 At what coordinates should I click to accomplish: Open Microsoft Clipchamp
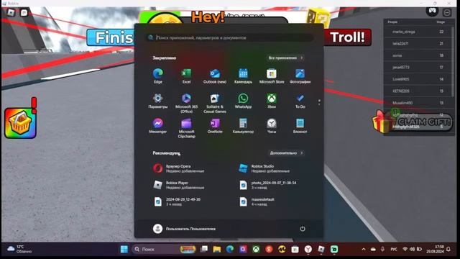[x=186, y=128]
